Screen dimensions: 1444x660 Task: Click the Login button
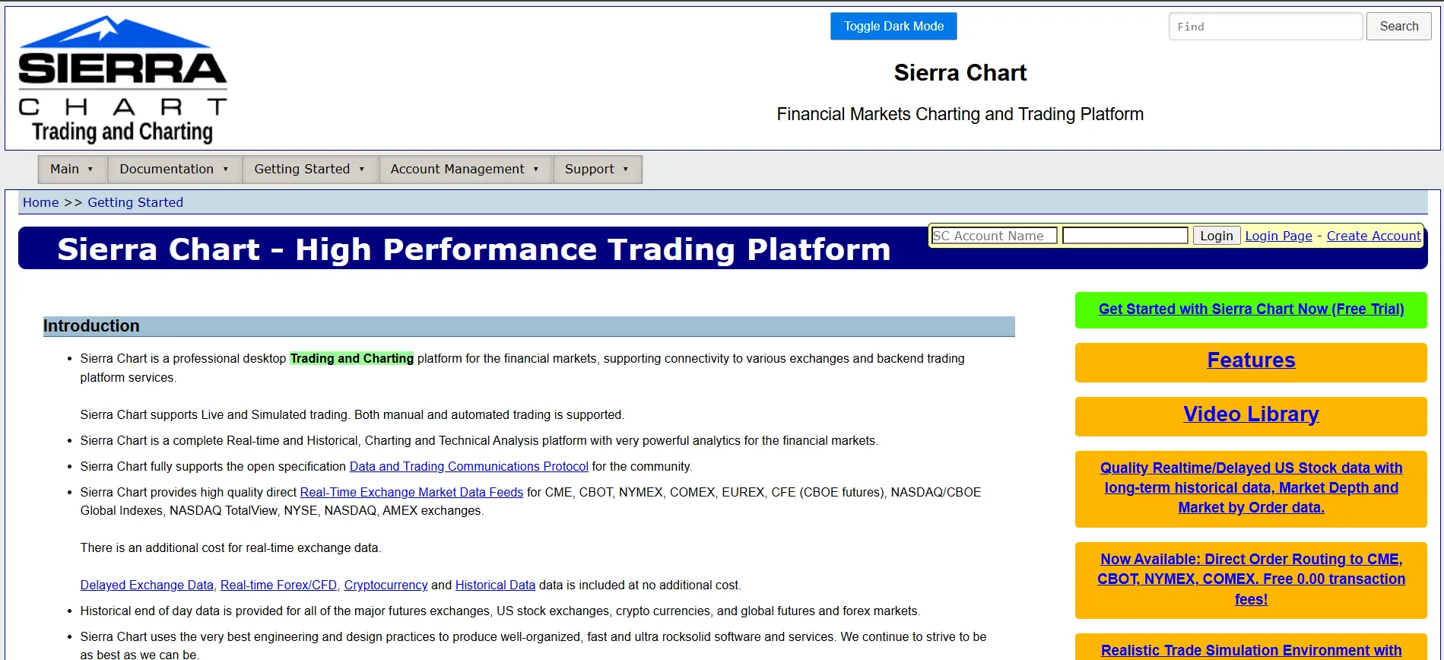click(x=1217, y=236)
